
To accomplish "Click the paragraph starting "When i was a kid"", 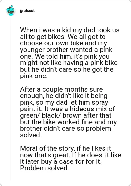I will [70, 53].
